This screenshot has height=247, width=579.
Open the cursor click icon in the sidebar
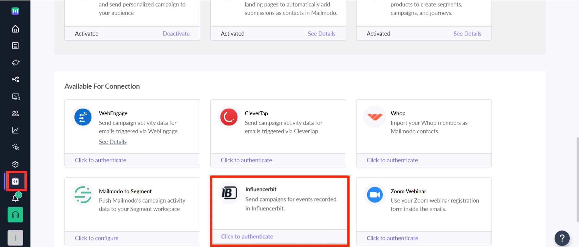15,147
